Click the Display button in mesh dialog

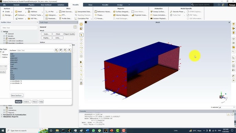19,102
